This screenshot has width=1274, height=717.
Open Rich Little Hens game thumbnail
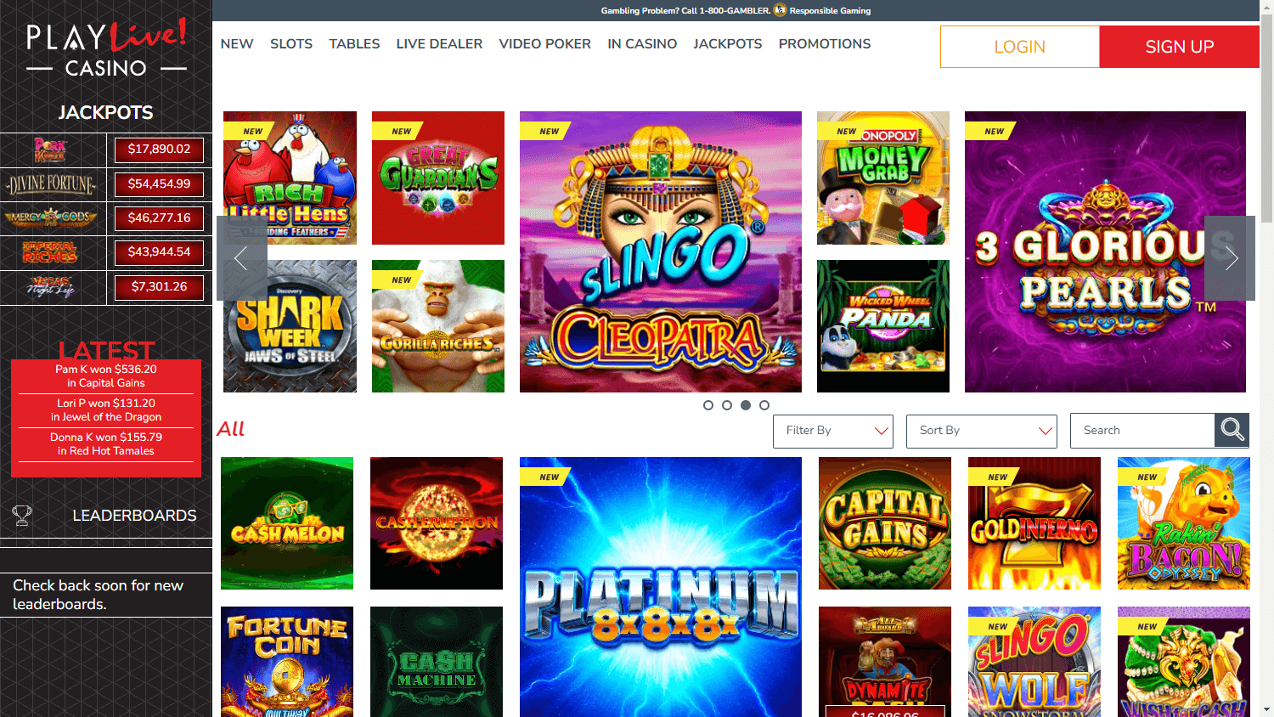pos(290,178)
